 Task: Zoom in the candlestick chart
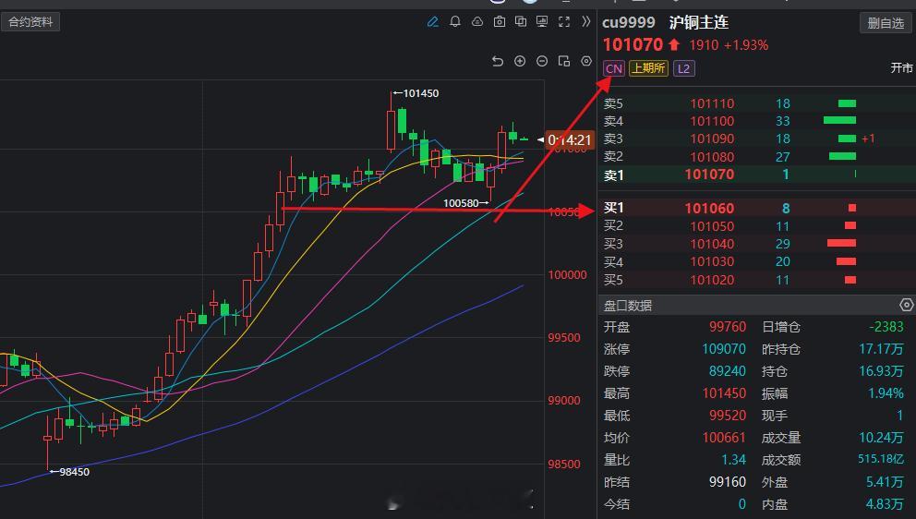520,61
